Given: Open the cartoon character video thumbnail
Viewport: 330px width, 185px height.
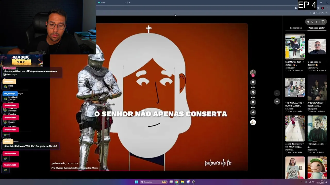Looking at the screenshot, I should tap(317, 168).
